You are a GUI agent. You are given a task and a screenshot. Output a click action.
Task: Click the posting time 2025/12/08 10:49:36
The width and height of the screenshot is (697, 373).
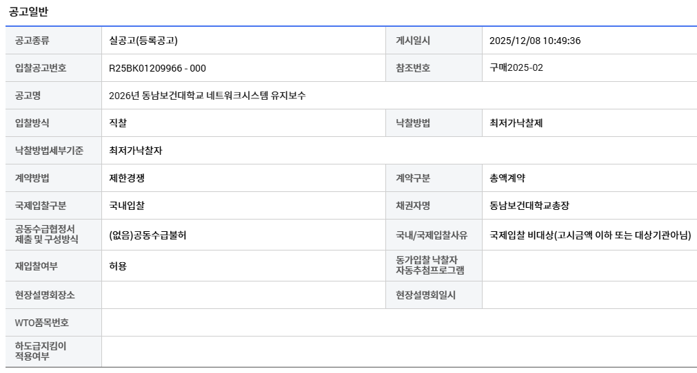(x=535, y=41)
